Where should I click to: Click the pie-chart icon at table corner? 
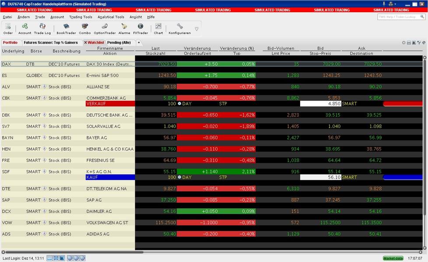click(x=424, y=43)
